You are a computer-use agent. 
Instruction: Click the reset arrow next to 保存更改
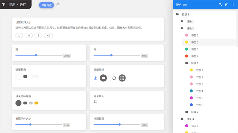click(58, 5)
